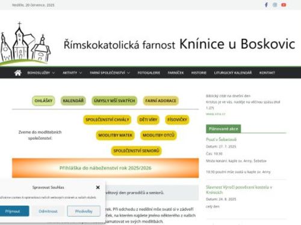This screenshot has height=225, width=301.
Task: Close the cookie consent dialog with X
Action: [x=98, y=187]
